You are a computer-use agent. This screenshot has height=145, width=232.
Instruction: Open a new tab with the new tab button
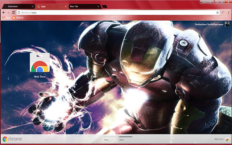[x=105, y=7]
